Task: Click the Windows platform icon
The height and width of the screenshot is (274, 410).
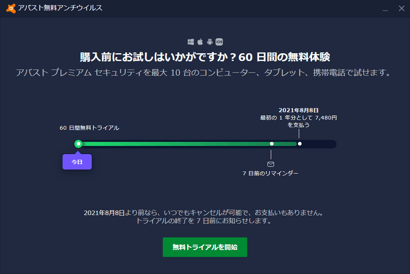Action: 191,42
